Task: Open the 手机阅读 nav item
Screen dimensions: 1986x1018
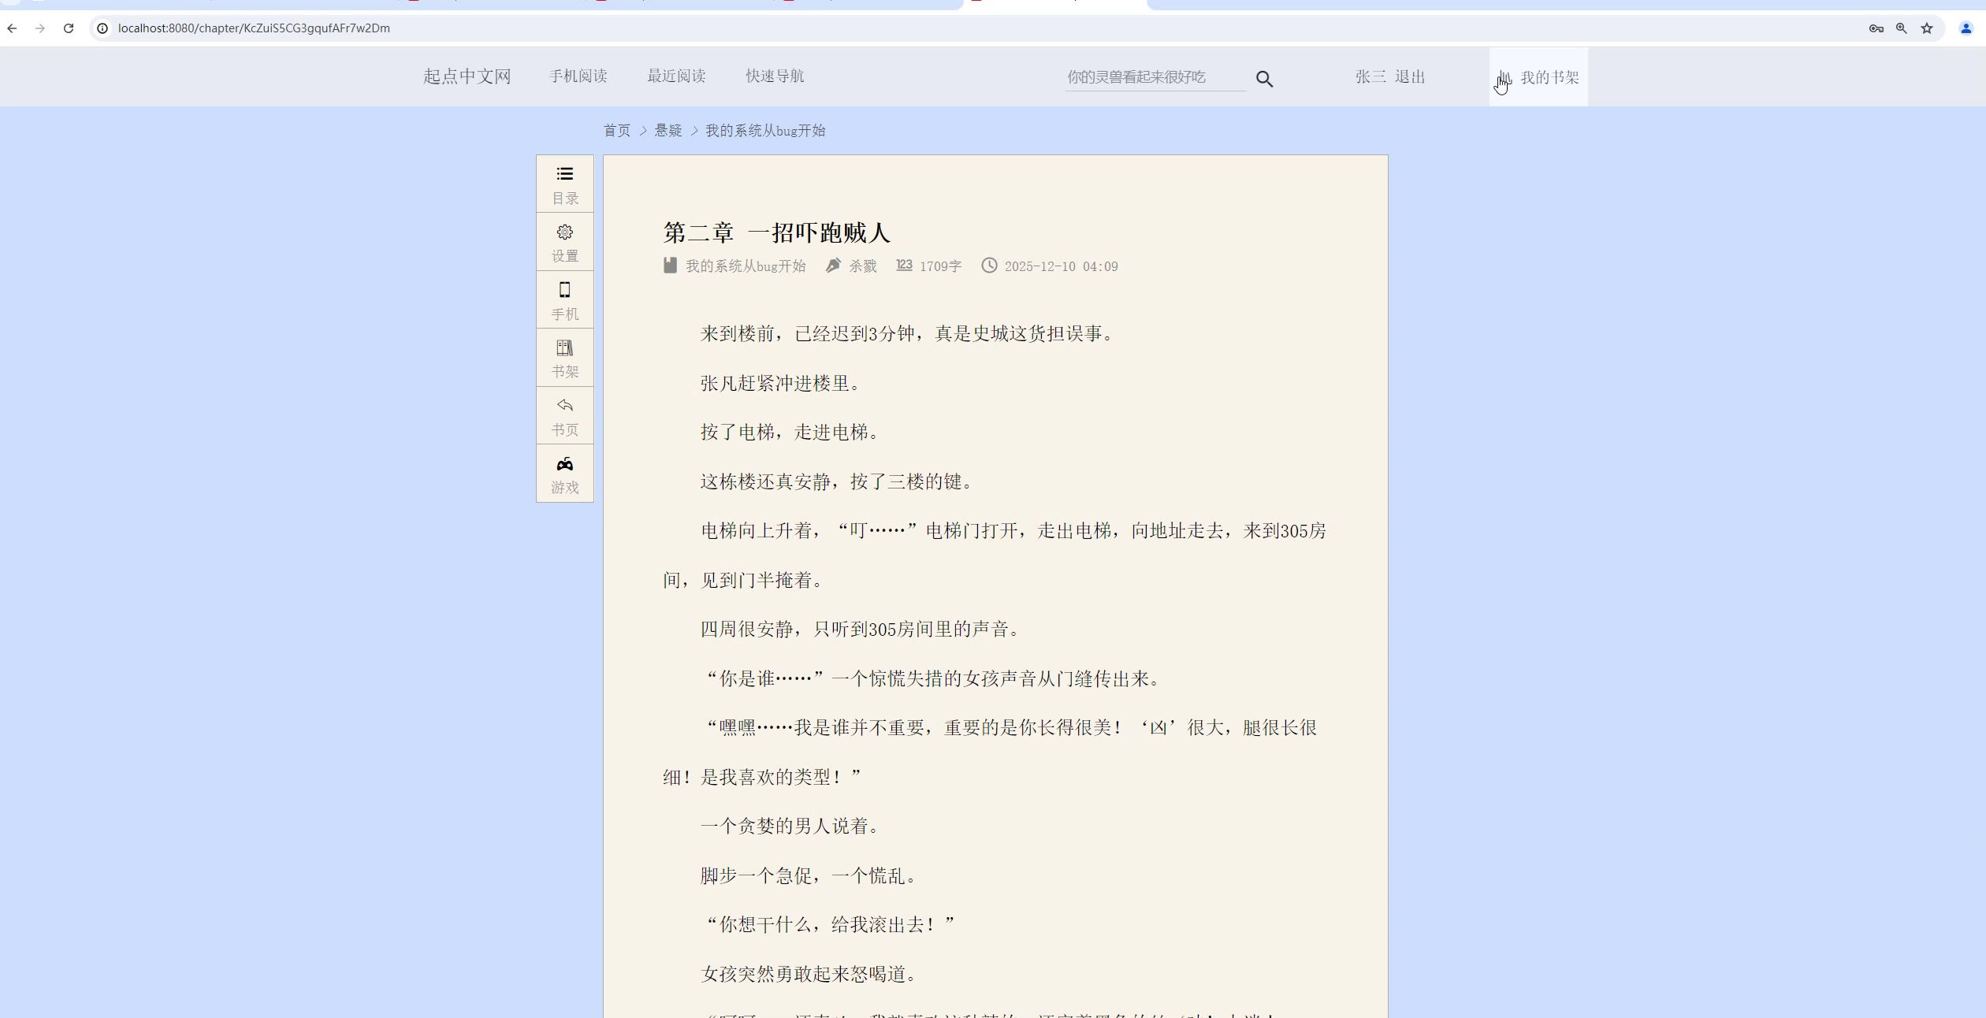Action: pyautogui.click(x=578, y=76)
